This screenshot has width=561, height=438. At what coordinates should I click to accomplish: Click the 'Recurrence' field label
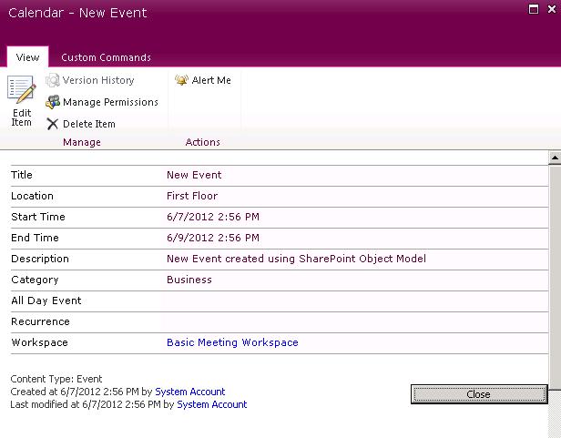pos(40,321)
